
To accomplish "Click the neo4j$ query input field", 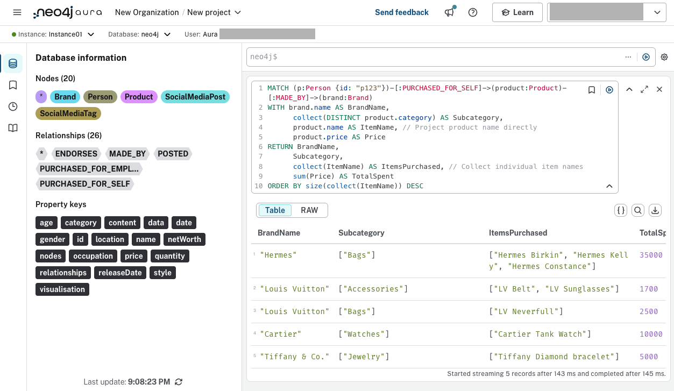I will coord(377,56).
